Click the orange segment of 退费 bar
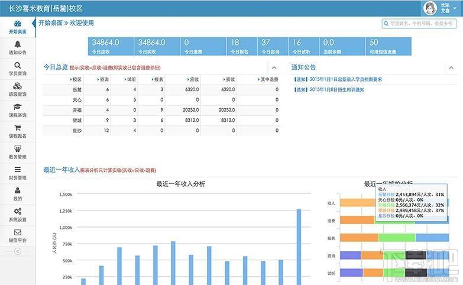This screenshot has height=285, width=463. pos(357,220)
